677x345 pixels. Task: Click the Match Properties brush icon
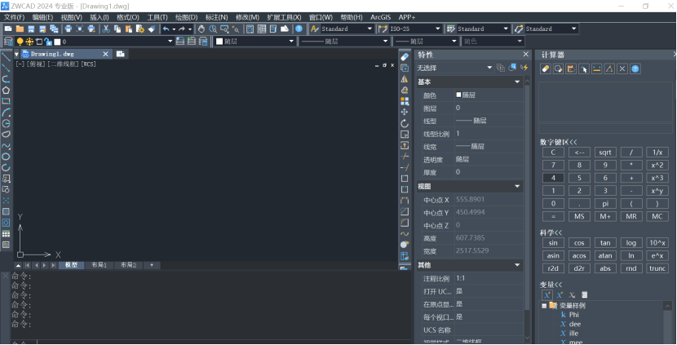point(152,29)
